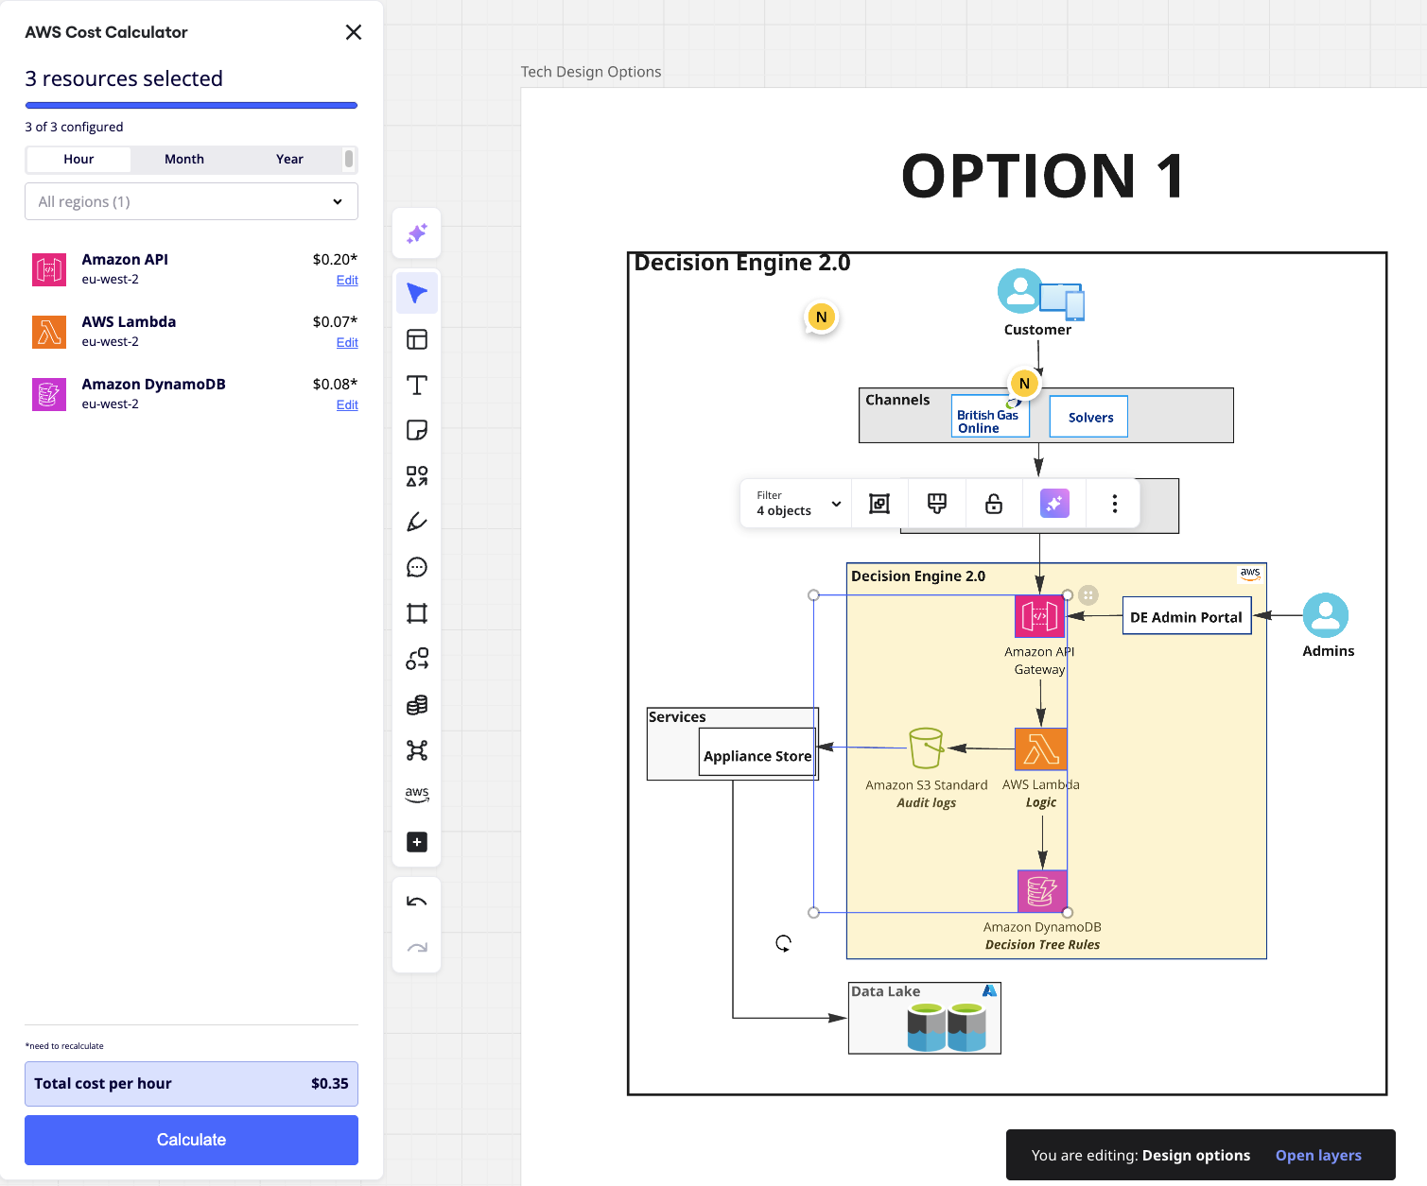The image size is (1427, 1186).
Task: Open the three-dot more options menu
Action: 1114,504
